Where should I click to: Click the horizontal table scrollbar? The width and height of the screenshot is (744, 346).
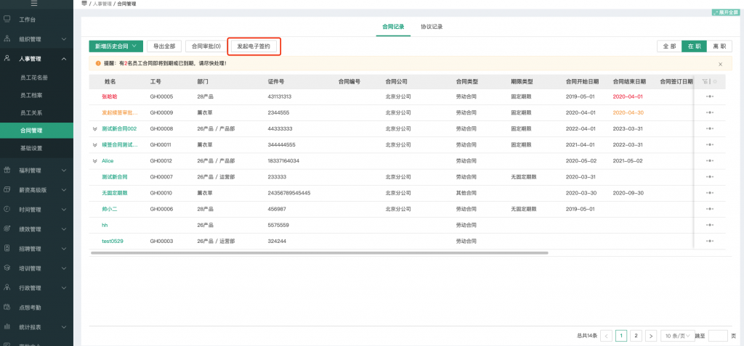319,253
